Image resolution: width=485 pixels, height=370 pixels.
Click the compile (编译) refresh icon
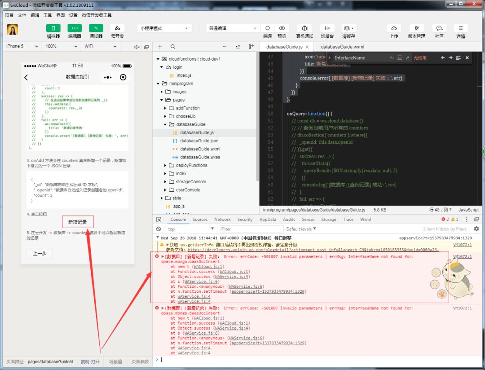click(268, 28)
